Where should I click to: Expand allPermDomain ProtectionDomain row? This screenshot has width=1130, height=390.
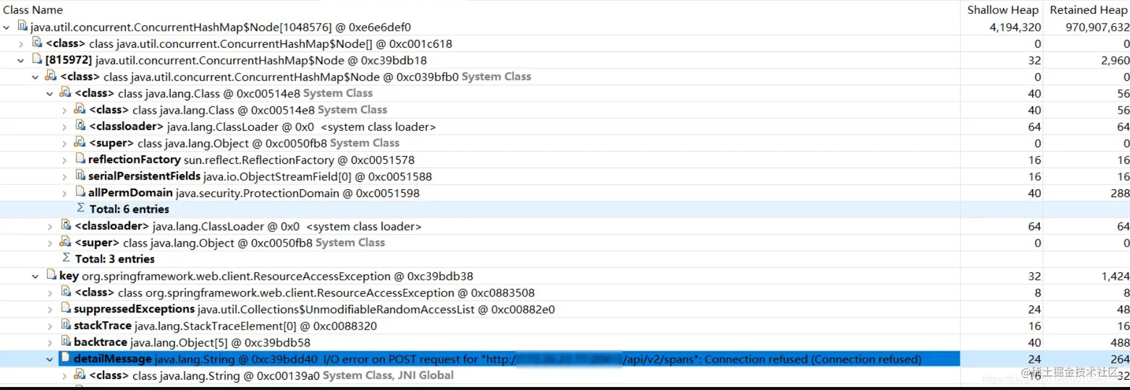pos(64,193)
